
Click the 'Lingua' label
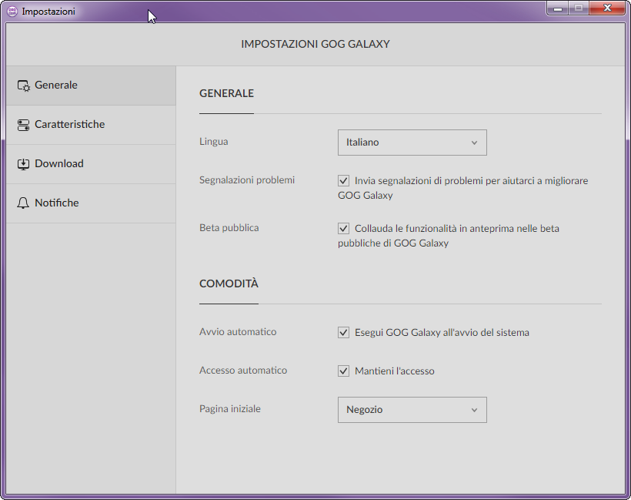coord(214,142)
